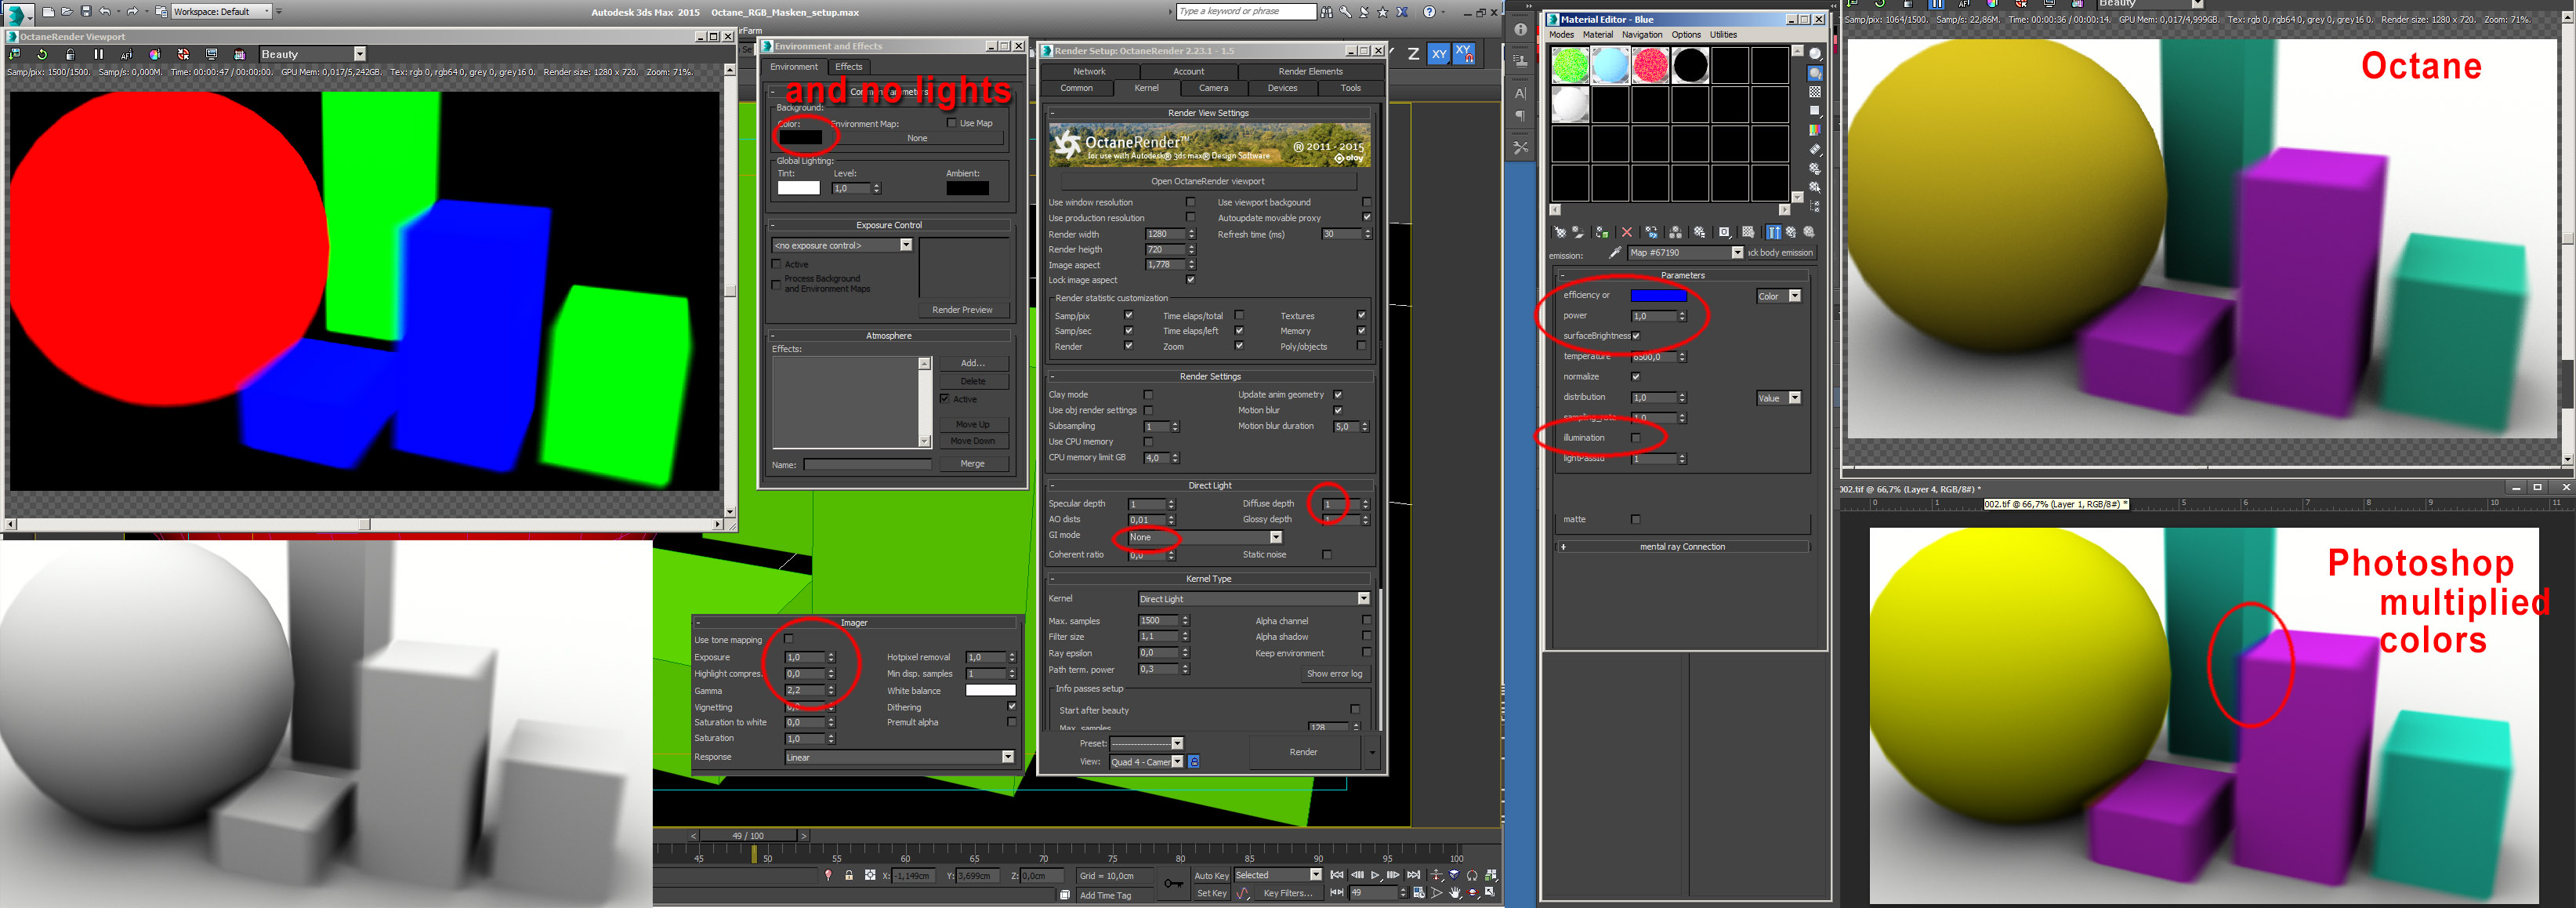Click the Save File icon in the toolbar
Image resolution: width=2576 pixels, height=908 pixels.
[86, 12]
